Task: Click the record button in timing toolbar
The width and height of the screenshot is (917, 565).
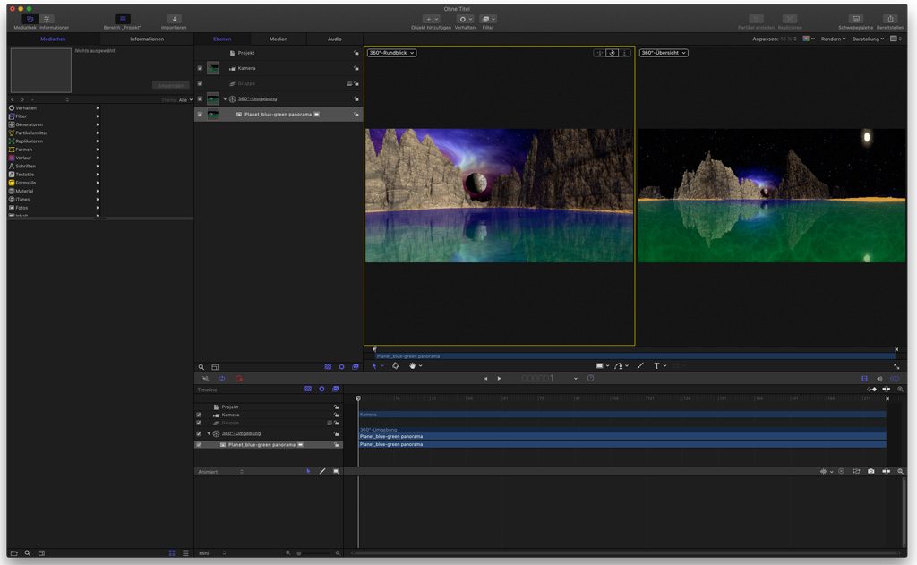Action: coord(238,379)
